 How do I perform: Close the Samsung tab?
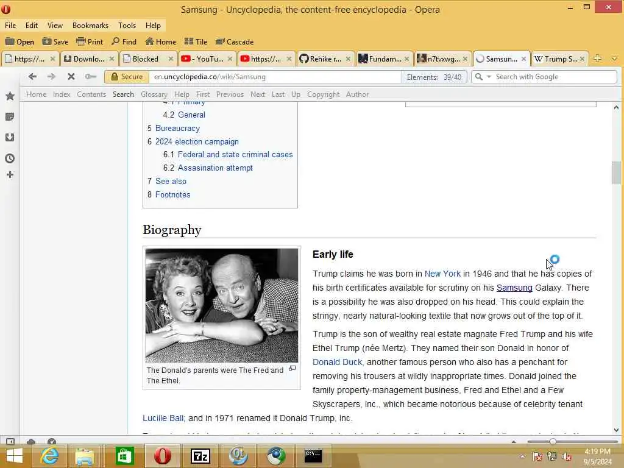click(523, 59)
